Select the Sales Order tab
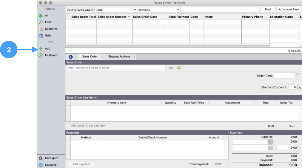The width and height of the screenshot is (302, 168). click(x=90, y=56)
